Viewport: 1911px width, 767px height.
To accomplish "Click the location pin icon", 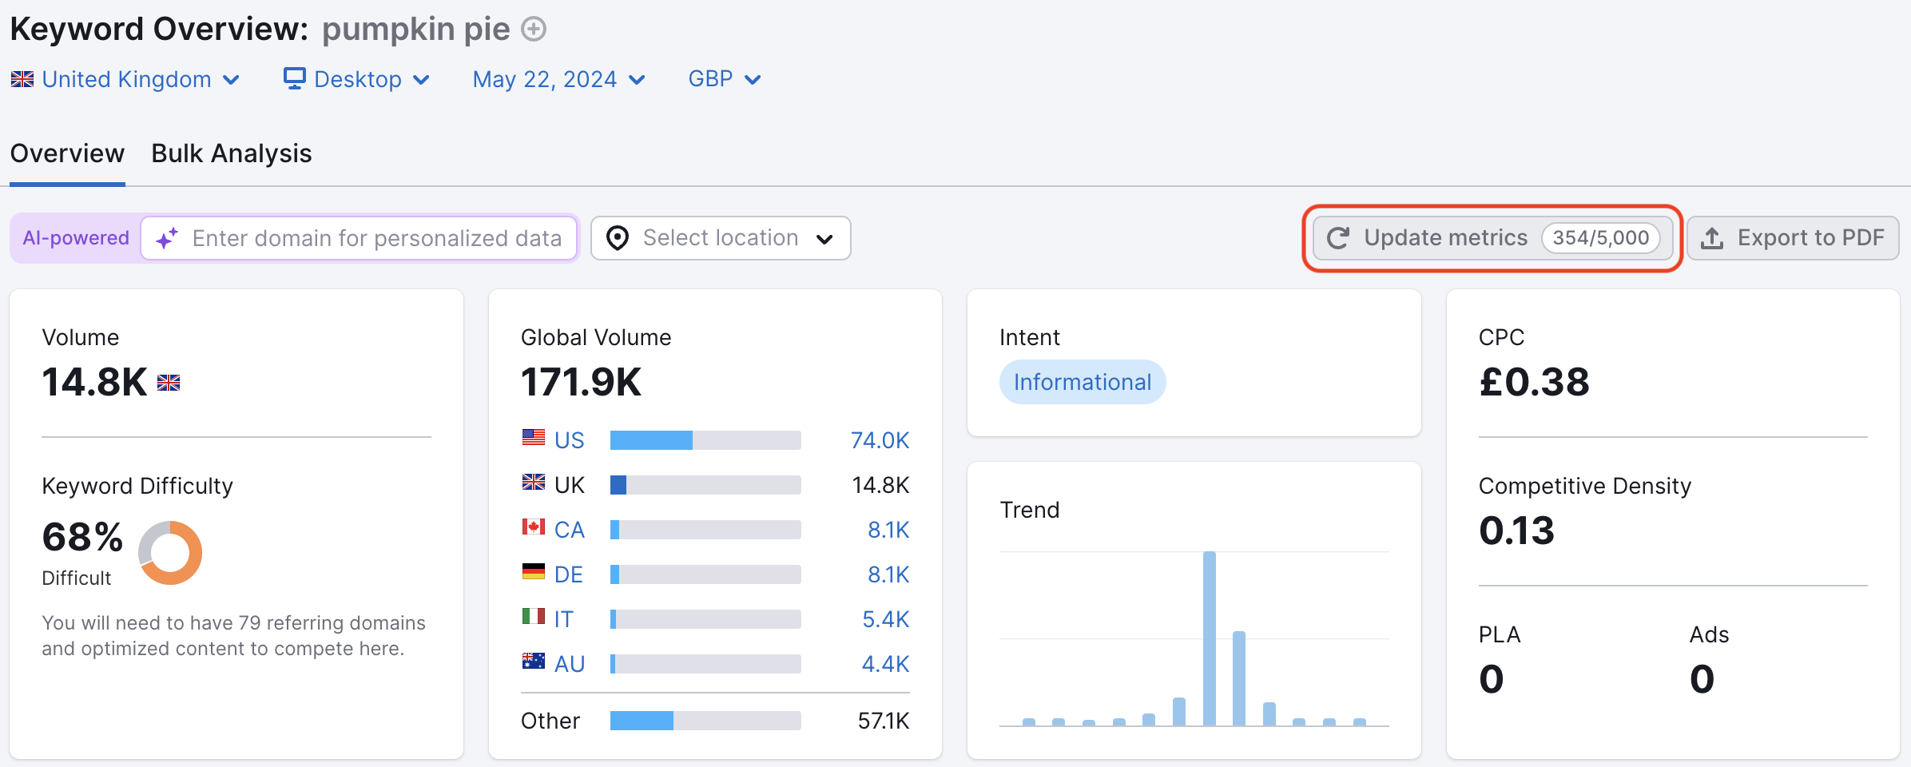I will [617, 237].
